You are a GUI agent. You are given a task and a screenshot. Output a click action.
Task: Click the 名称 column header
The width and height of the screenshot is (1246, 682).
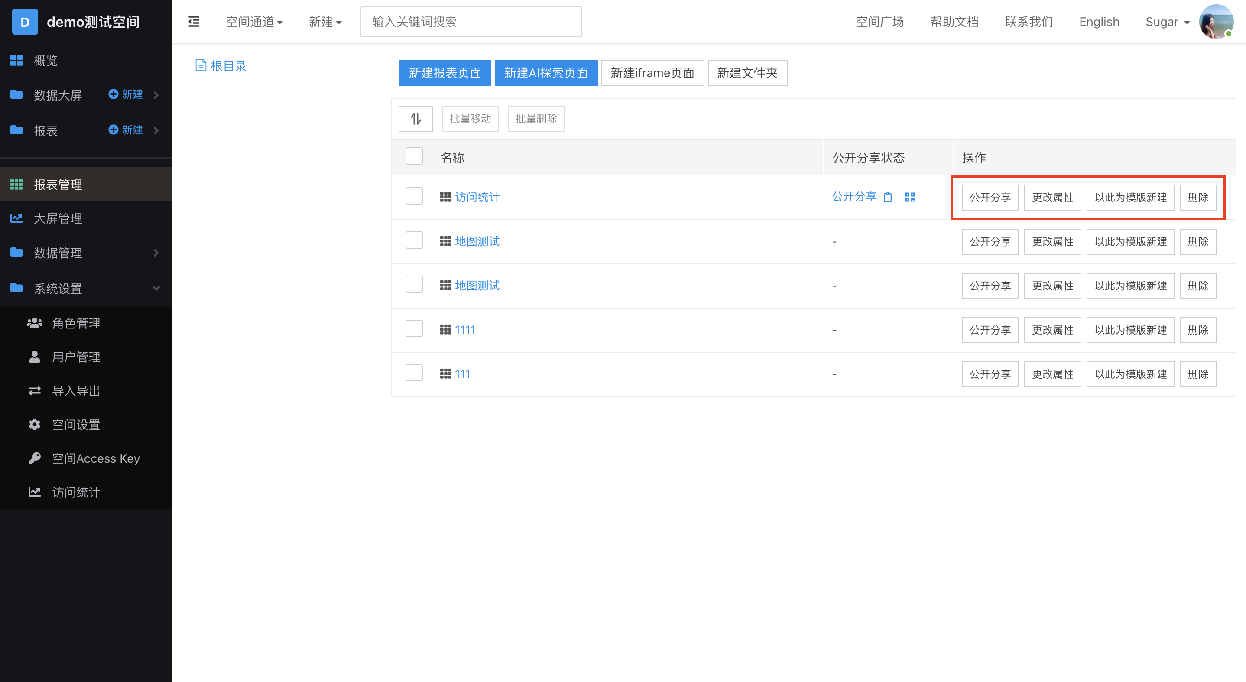[x=452, y=157]
